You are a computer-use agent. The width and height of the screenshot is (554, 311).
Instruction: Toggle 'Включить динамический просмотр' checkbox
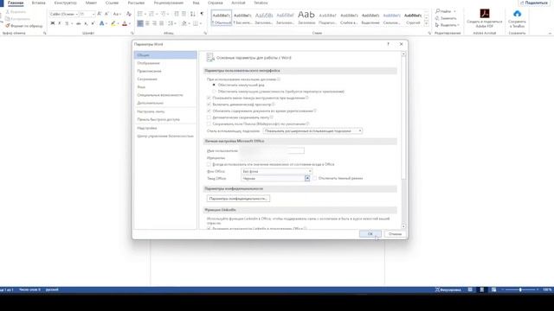(x=209, y=105)
